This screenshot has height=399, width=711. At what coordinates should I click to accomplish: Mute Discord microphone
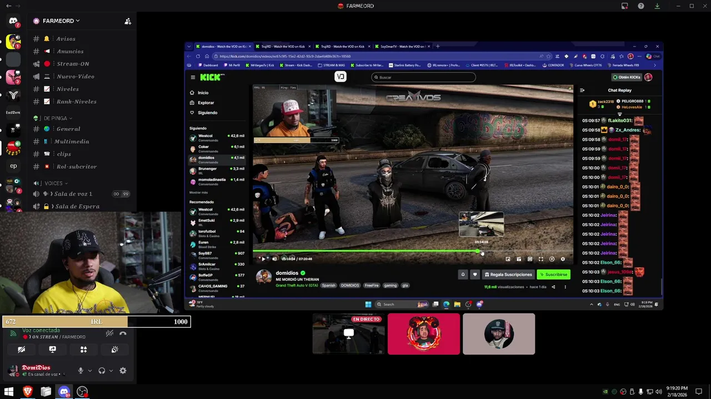(81, 371)
